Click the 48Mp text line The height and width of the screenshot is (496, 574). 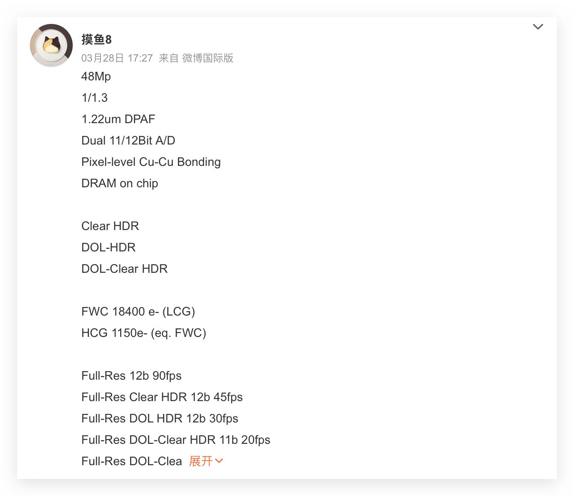click(x=96, y=77)
